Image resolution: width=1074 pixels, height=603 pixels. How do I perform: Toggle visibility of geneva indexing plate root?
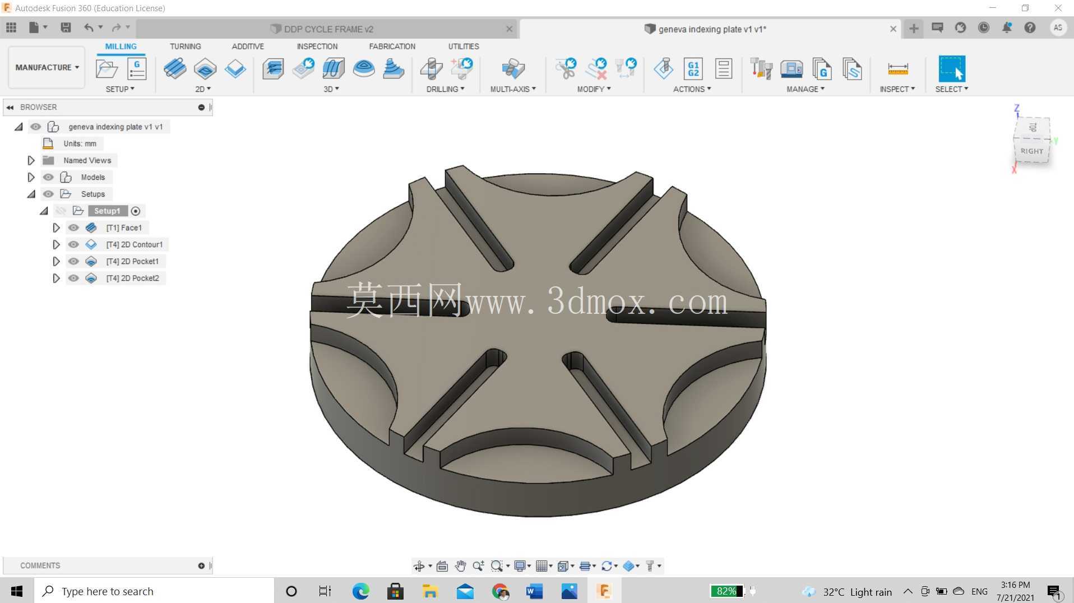(x=36, y=127)
